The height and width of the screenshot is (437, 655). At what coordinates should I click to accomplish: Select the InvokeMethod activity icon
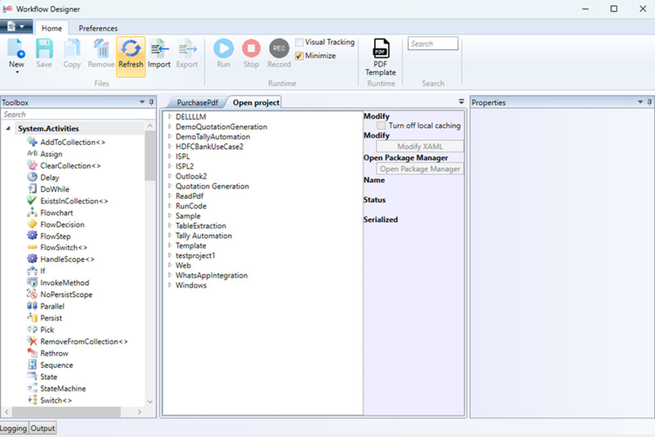[32, 282]
